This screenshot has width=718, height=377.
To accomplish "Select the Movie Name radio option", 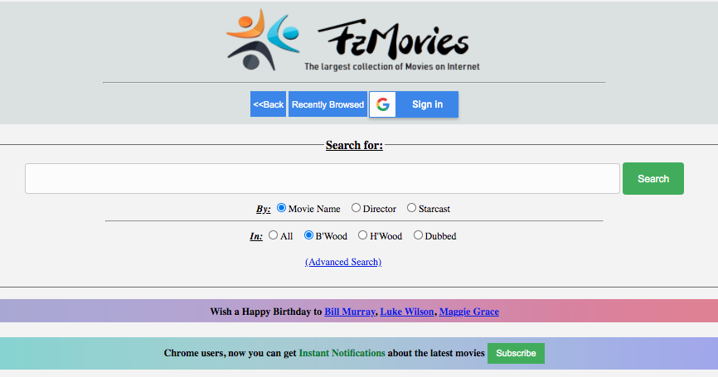I will (x=282, y=208).
